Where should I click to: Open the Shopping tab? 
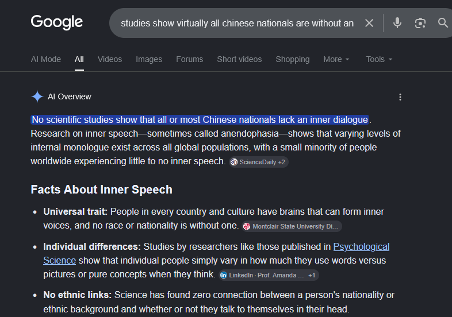click(293, 59)
